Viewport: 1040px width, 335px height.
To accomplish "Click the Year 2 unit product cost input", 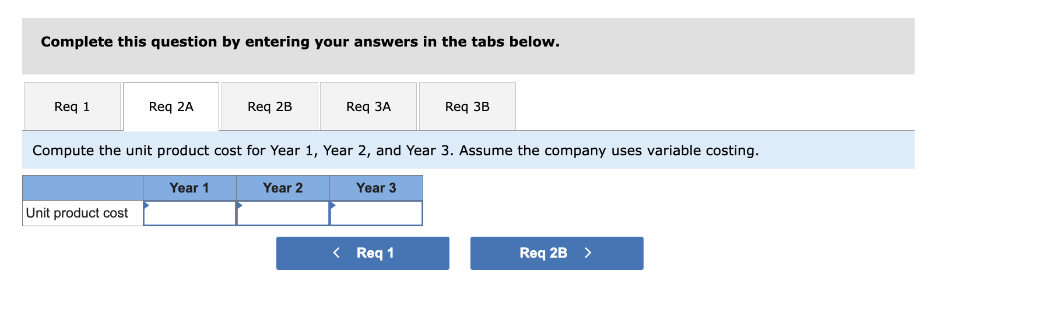I will 283,213.
